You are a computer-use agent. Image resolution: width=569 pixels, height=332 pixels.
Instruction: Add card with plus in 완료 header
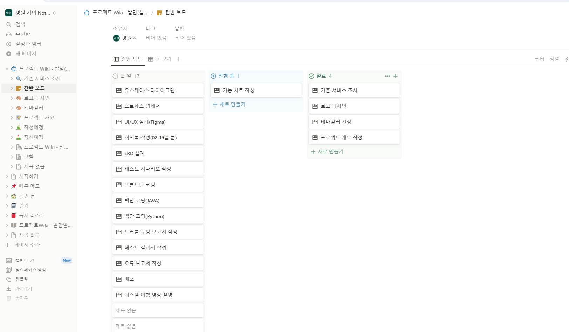pyautogui.click(x=396, y=76)
